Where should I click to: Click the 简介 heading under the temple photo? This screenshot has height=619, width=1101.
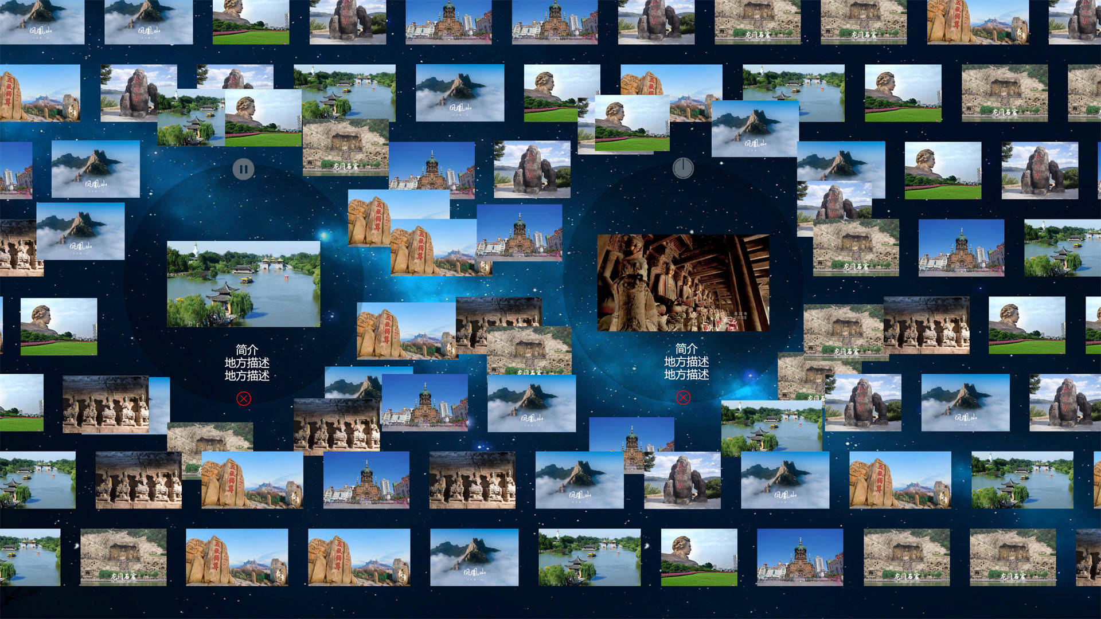686,348
